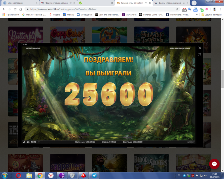Go back to previous page
Image resolution: width=224 pixels, height=179 pixels.
coord(4,9)
